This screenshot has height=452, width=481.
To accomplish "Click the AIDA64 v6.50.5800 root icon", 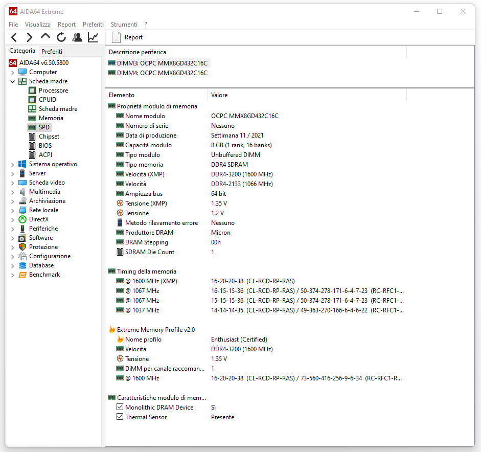I will 13,63.
